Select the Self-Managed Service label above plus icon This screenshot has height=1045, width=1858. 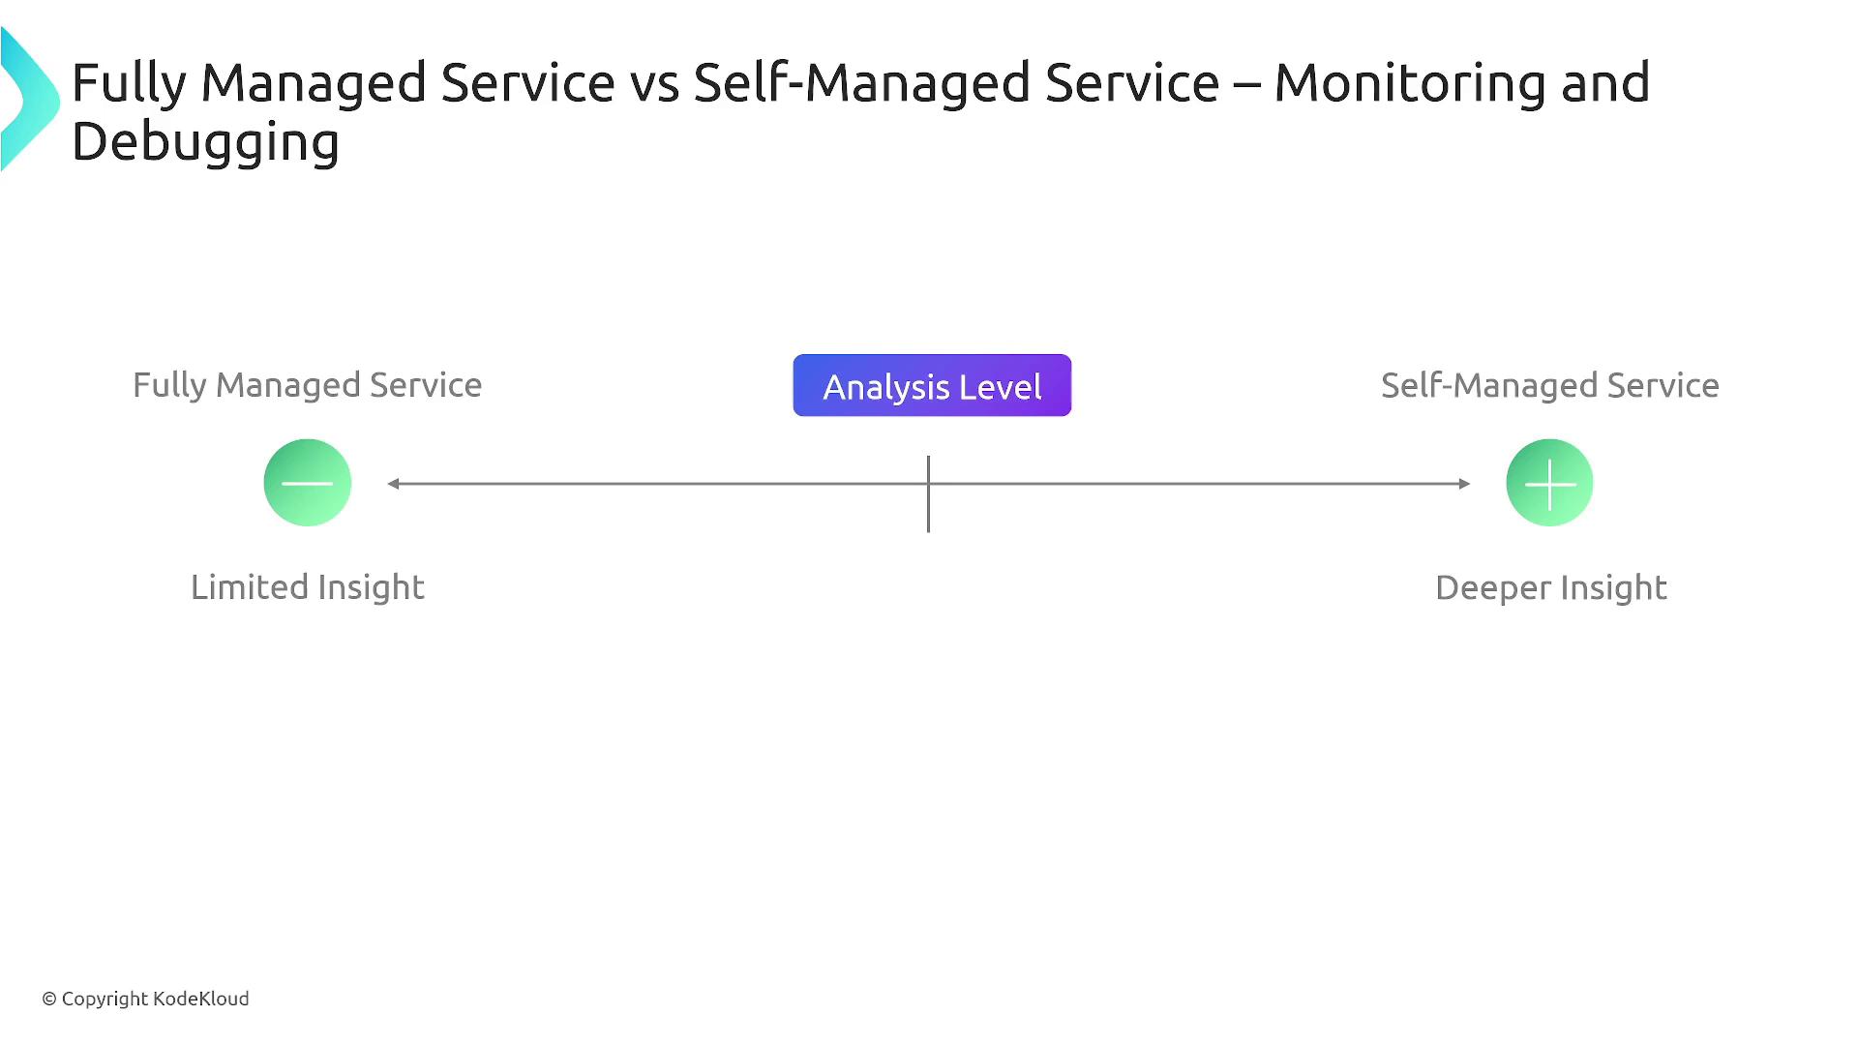[1549, 385]
